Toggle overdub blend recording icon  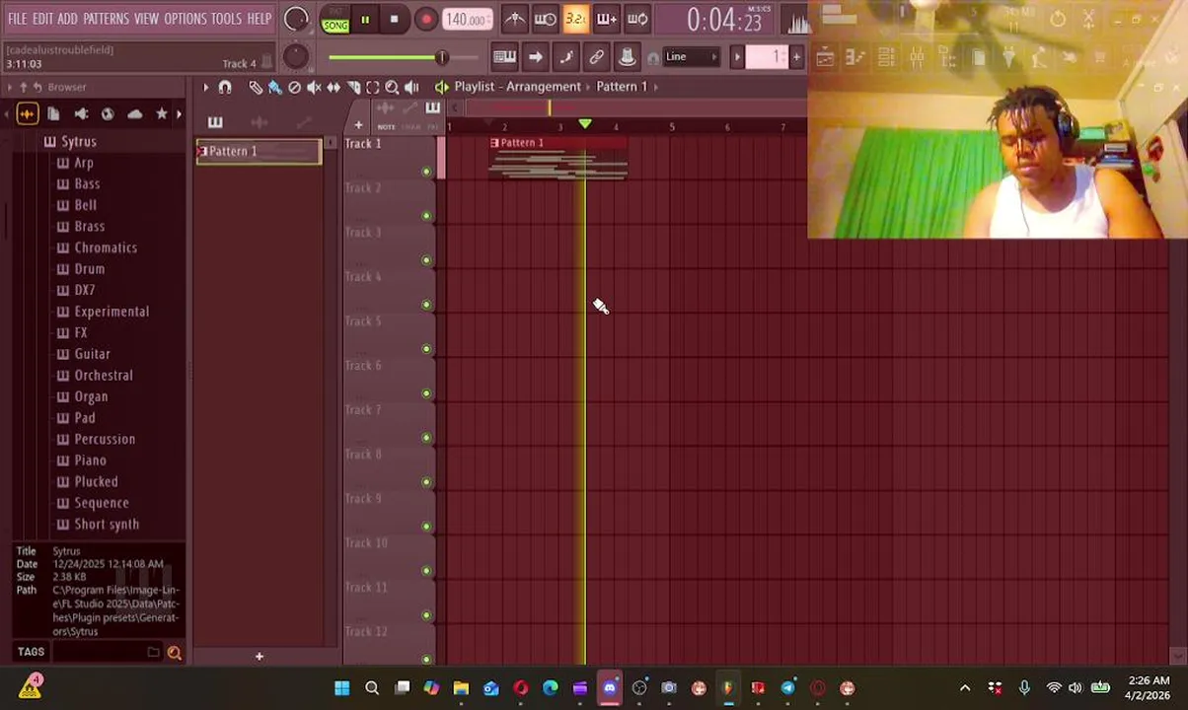coord(607,19)
